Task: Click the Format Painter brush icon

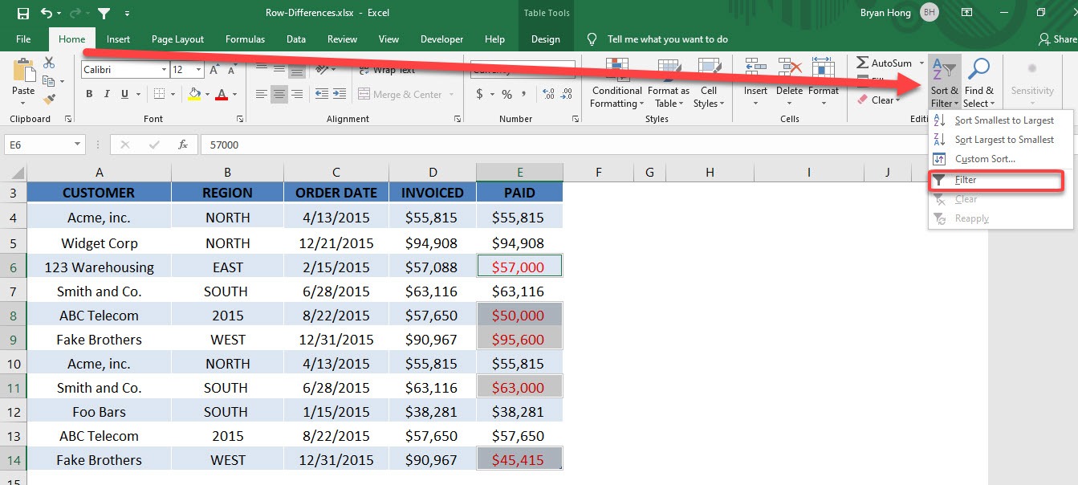Action: [x=49, y=100]
